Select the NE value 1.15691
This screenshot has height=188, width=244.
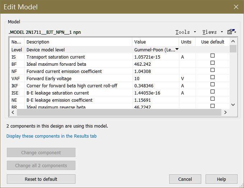point(143,100)
